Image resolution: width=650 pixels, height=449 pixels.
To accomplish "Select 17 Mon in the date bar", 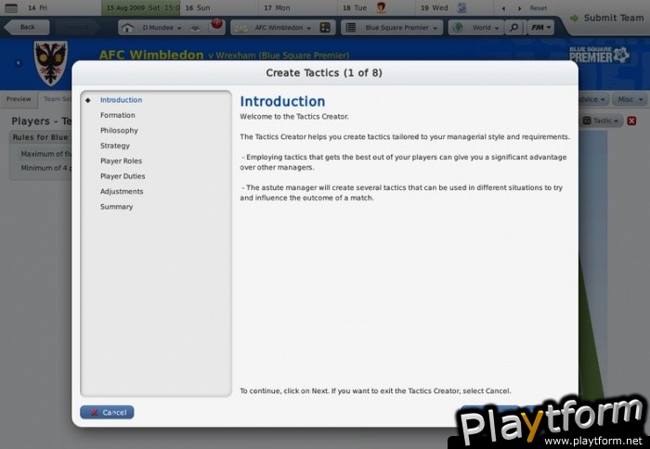I will [x=277, y=7].
